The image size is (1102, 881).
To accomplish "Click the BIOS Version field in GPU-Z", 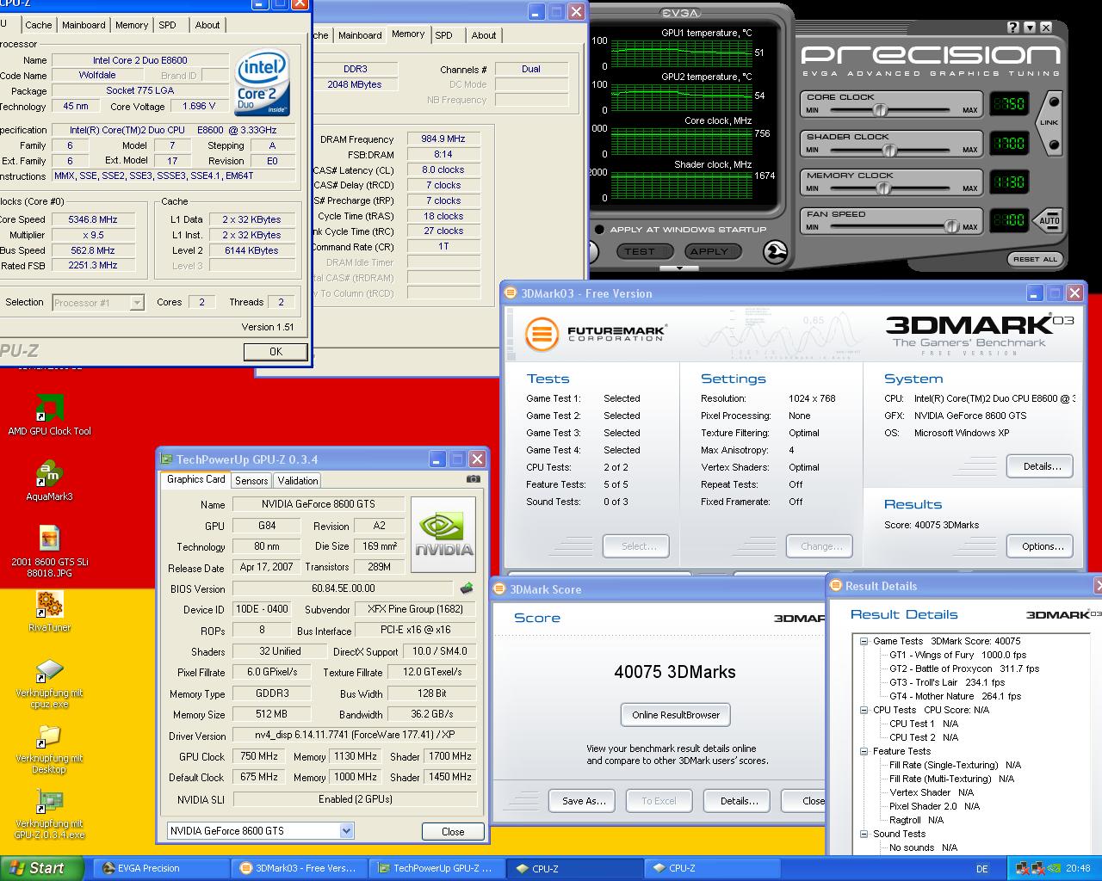I will 343,588.
